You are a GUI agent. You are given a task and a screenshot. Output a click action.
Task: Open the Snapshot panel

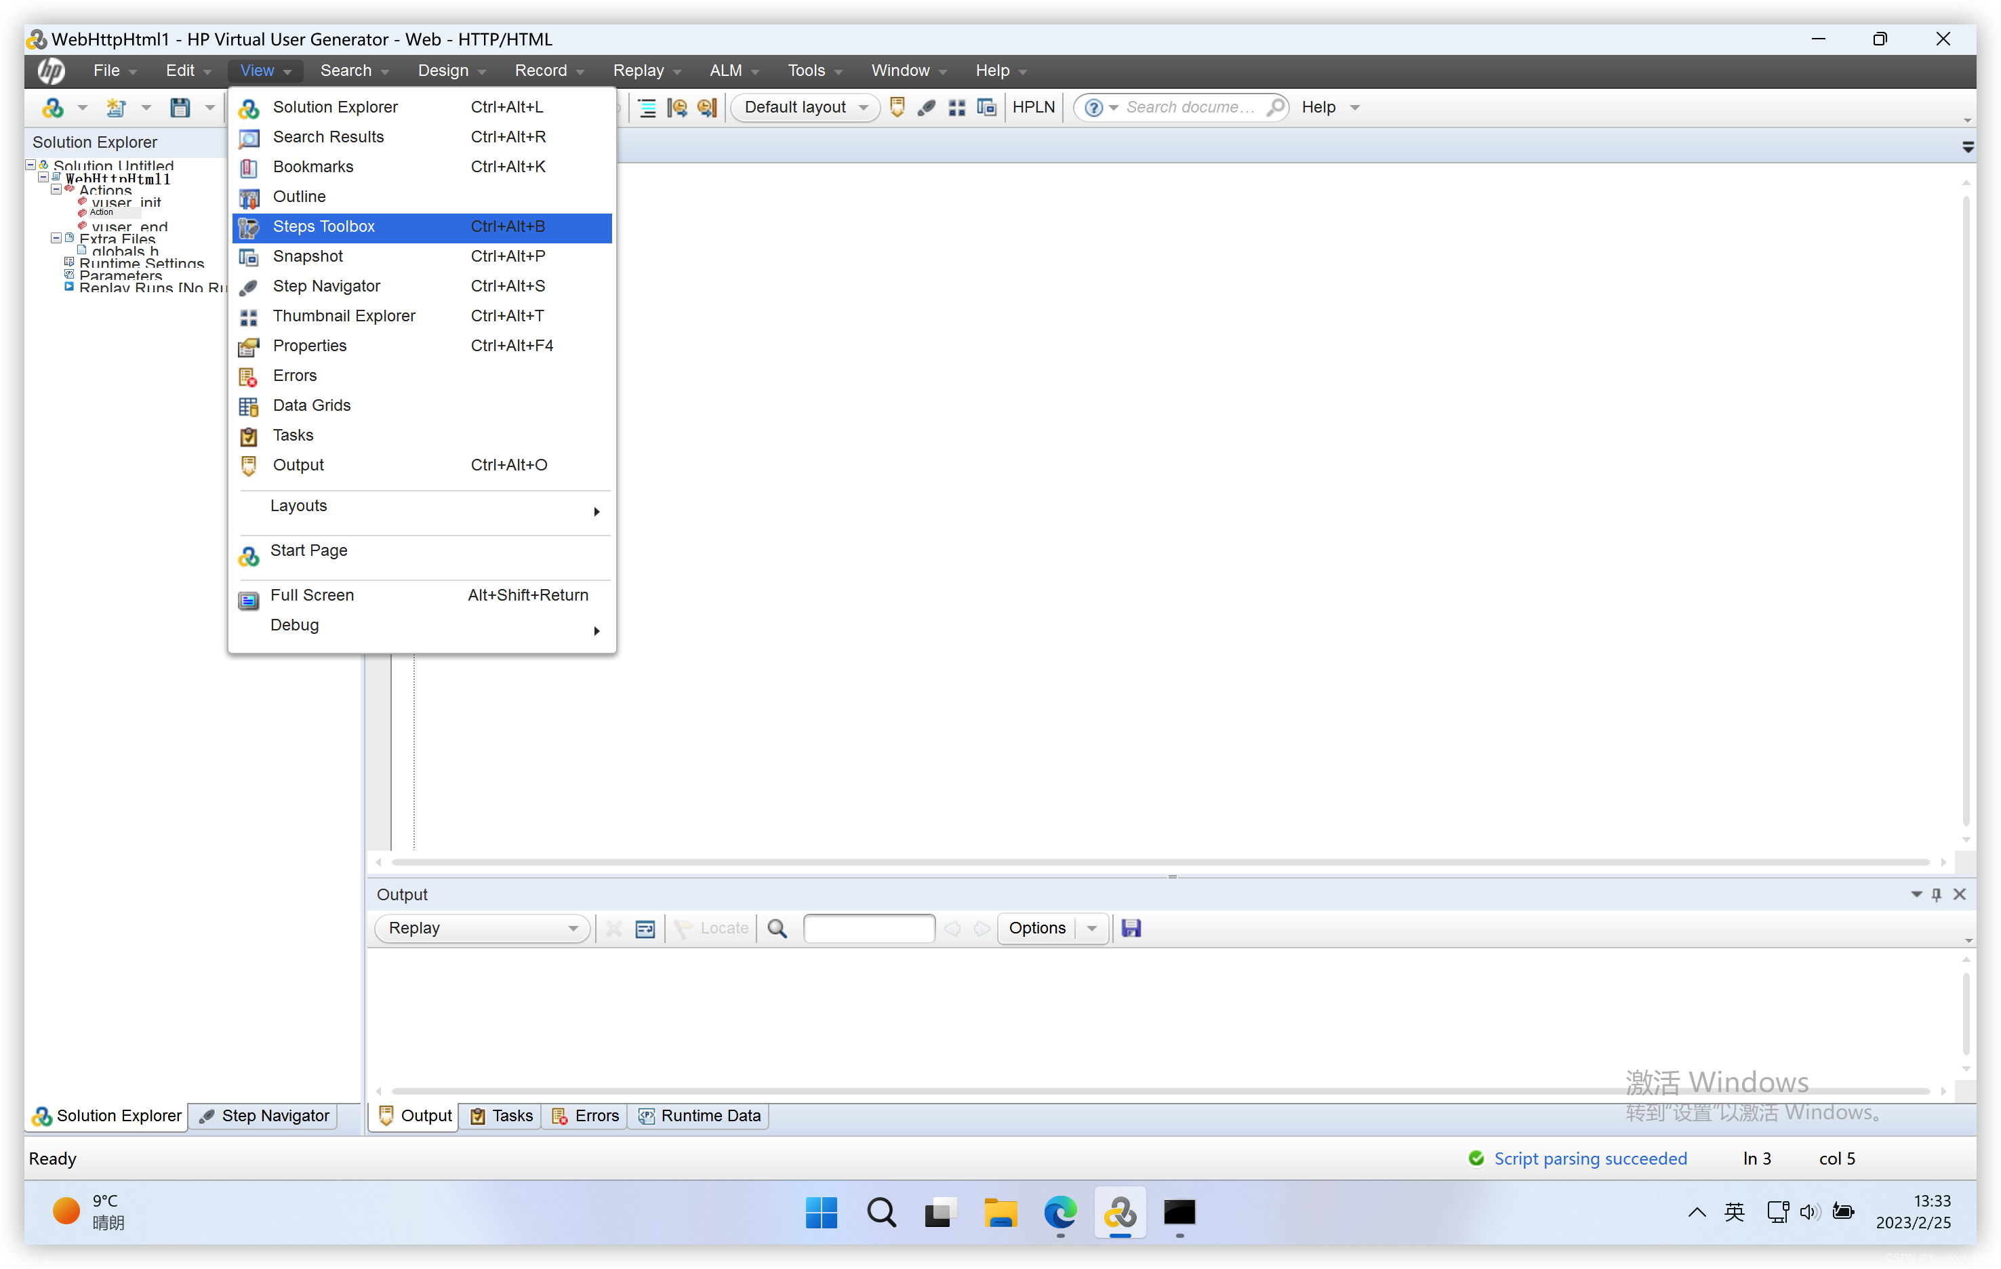[x=306, y=256]
